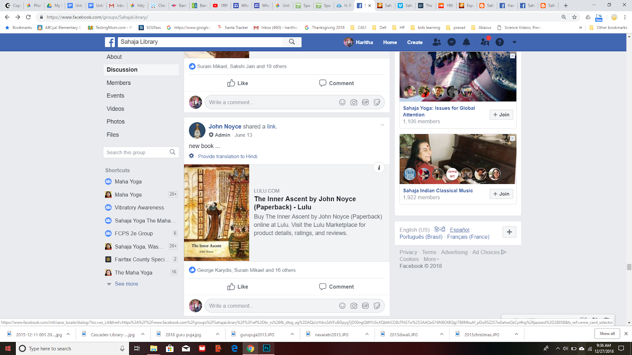Open Windows Start menu
632x355 pixels.
pos(8,348)
